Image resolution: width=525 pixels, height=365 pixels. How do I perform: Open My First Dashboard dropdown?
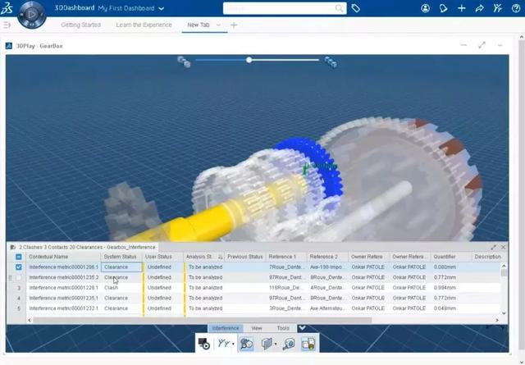(x=162, y=8)
